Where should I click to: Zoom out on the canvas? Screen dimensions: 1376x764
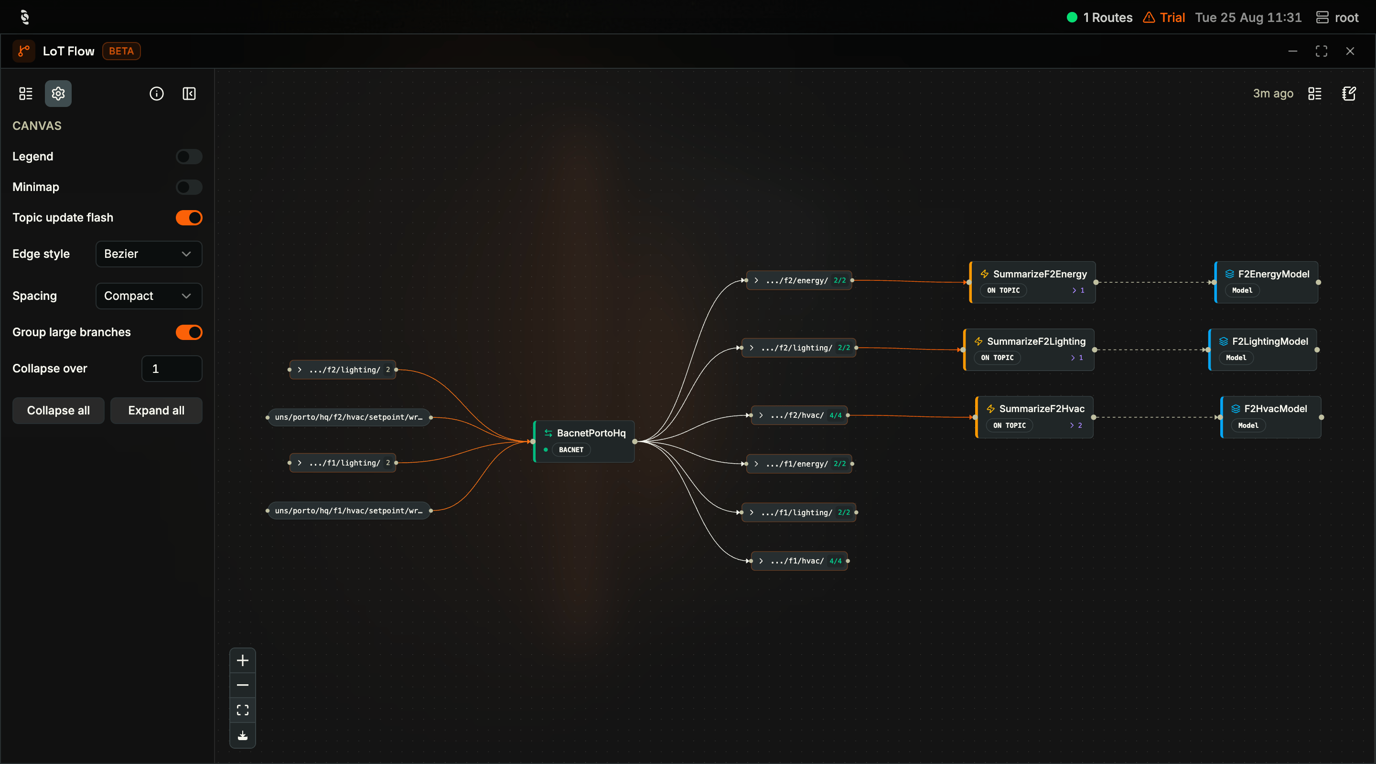point(243,686)
